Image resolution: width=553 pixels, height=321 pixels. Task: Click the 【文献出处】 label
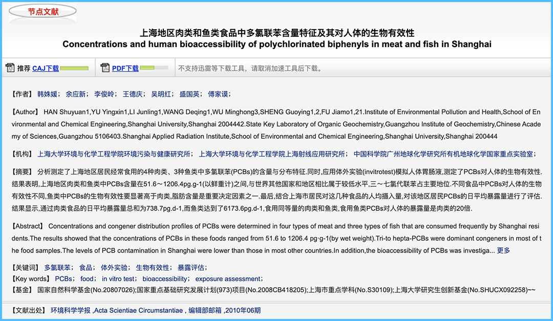tap(28, 310)
